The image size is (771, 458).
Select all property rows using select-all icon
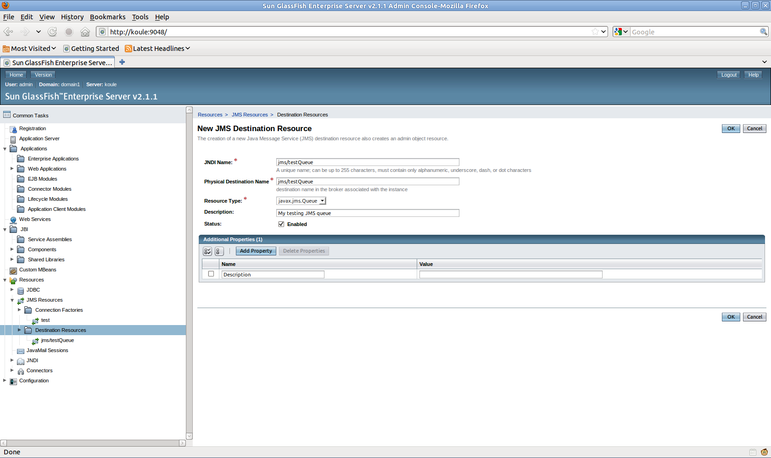pyautogui.click(x=207, y=251)
